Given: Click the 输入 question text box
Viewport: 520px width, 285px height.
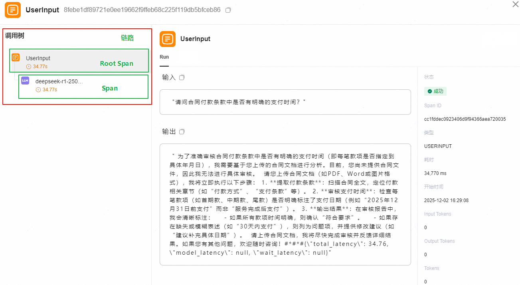Looking at the screenshot, I should click(285, 102).
